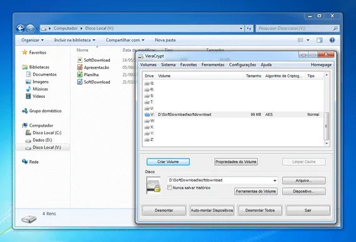Screen dimensions: 356x242
Task: Click the Desmontar button
Action: (x=164, y=210)
